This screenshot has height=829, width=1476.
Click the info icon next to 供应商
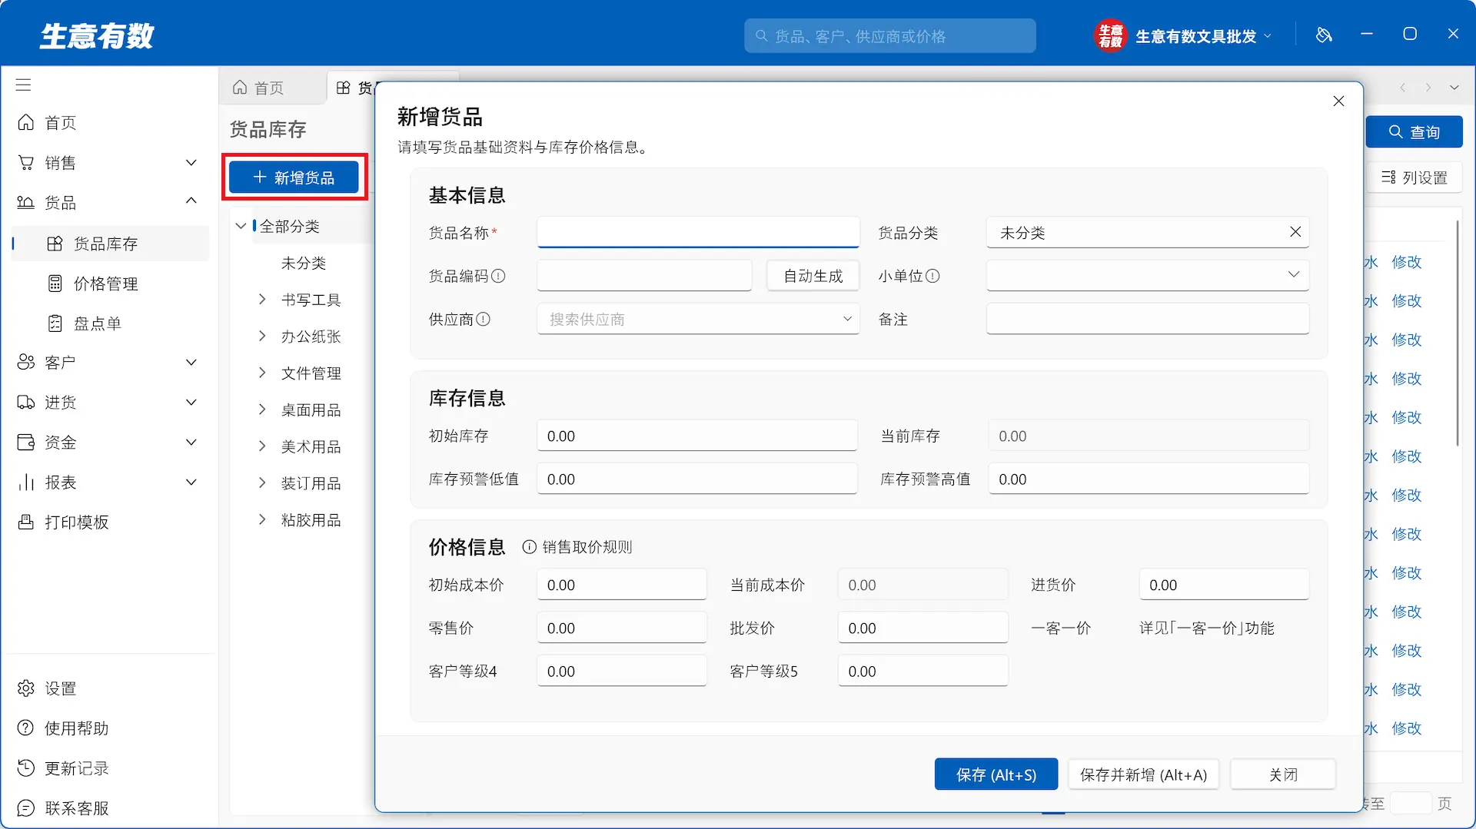coord(483,319)
